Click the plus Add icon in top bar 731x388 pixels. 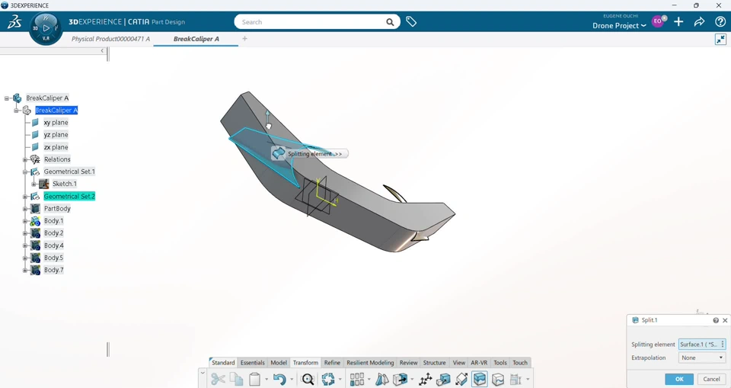tap(678, 21)
